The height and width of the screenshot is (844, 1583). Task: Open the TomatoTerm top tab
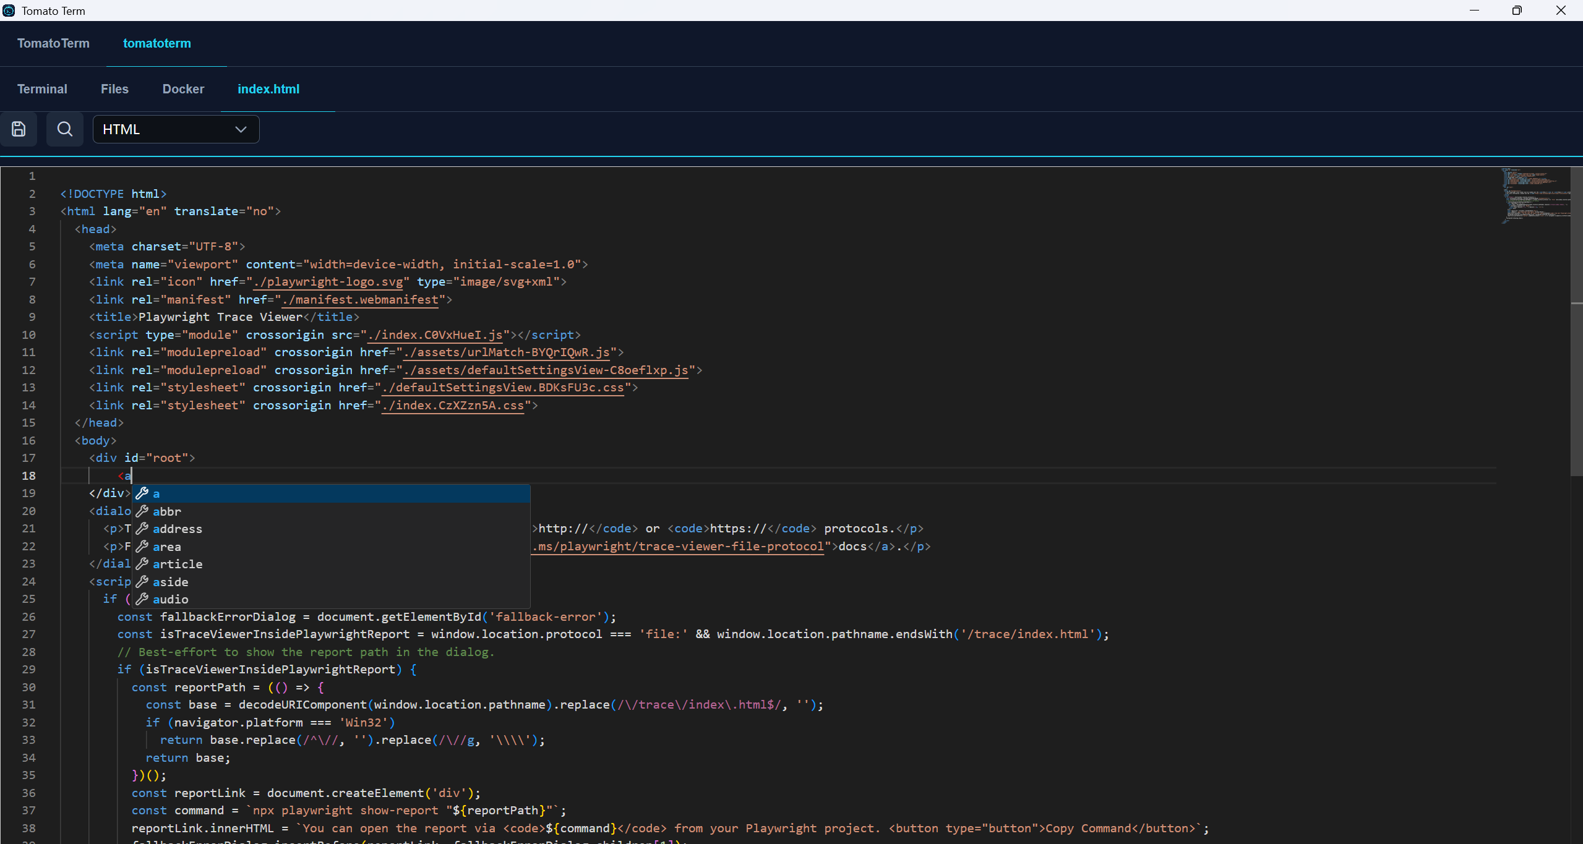coord(53,43)
